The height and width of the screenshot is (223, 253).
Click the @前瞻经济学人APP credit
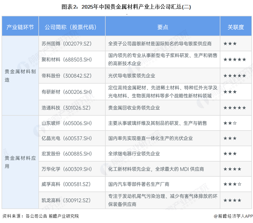point(233,216)
